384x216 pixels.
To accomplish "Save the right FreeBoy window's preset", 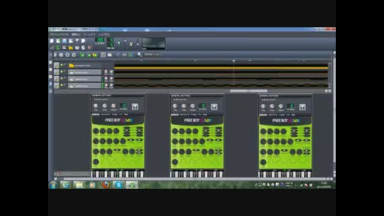I will [x=302, y=107].
